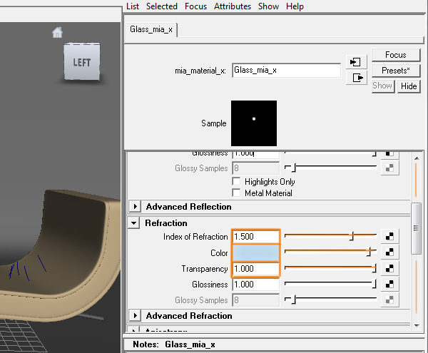Click the attribute editor scrollbar thumb
This screenshot has height=353, width=428.
(417, 228)
